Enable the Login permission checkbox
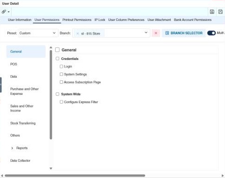 [x=61, y=66]
